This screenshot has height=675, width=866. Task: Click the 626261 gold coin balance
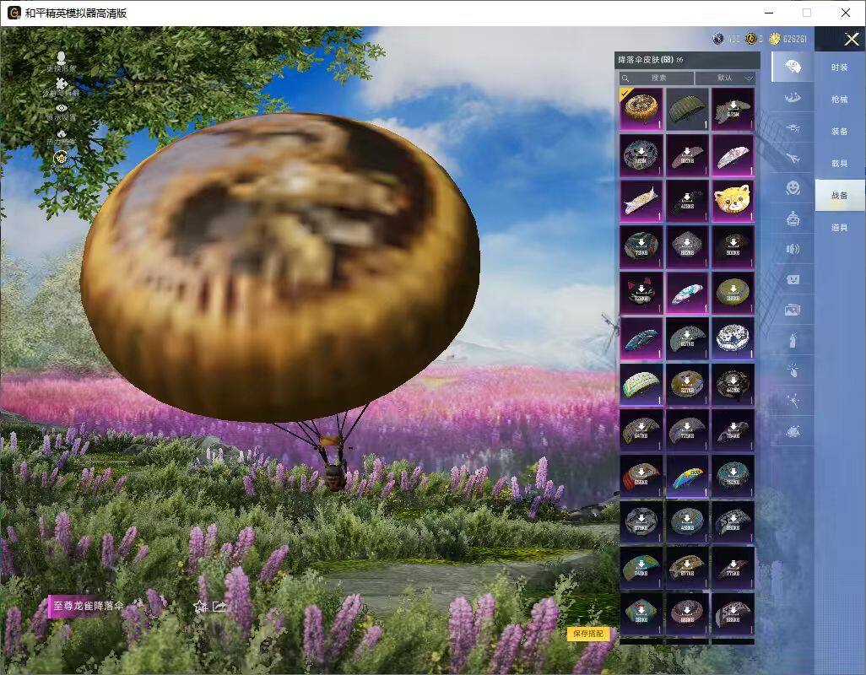pos(795,39)
